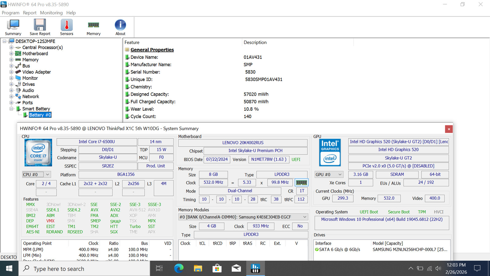Click the Description column header

(298, 42)
